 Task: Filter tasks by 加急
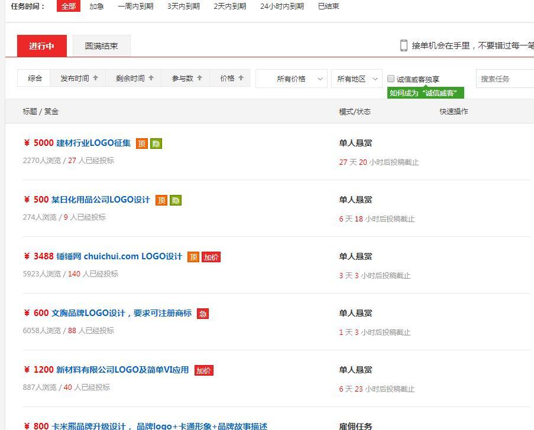pyautogui.click(x=96, y=6)
